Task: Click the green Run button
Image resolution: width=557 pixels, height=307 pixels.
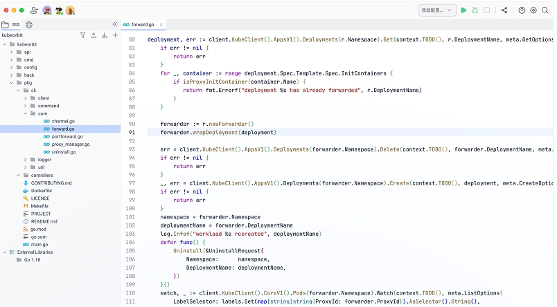Action: 464,10
